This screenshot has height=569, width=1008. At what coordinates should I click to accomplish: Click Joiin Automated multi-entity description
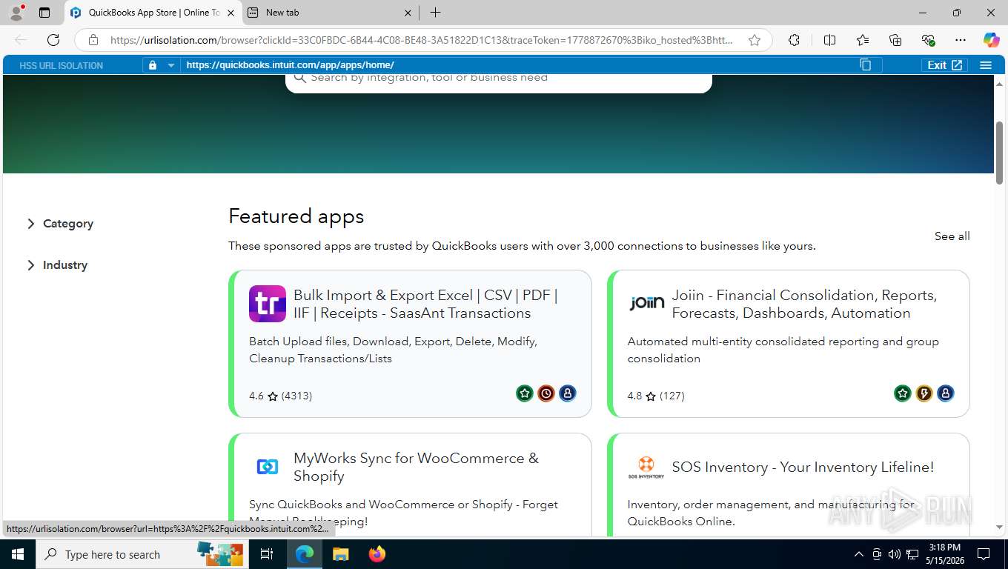[783, 350]
